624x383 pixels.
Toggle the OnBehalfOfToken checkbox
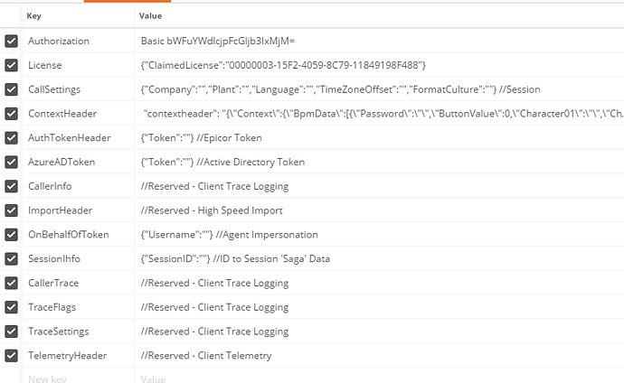(11, 235)
